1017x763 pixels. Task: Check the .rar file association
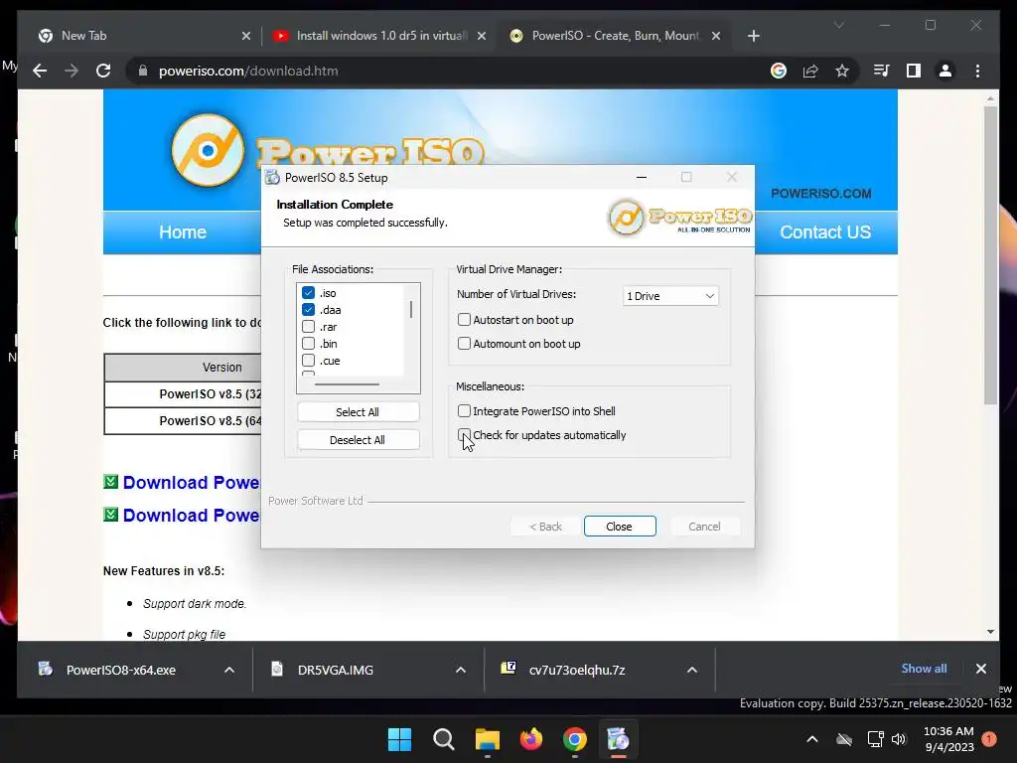coord(308,326)
